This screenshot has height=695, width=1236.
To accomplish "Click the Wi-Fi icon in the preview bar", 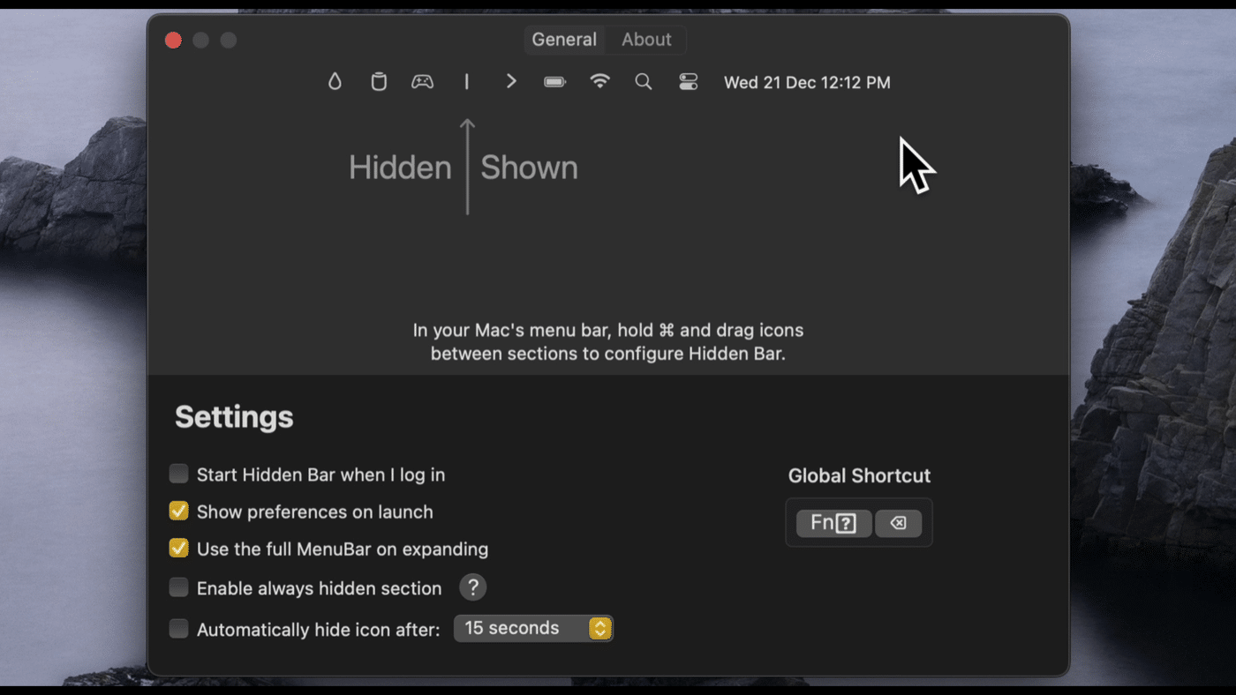I will point(600,82).
